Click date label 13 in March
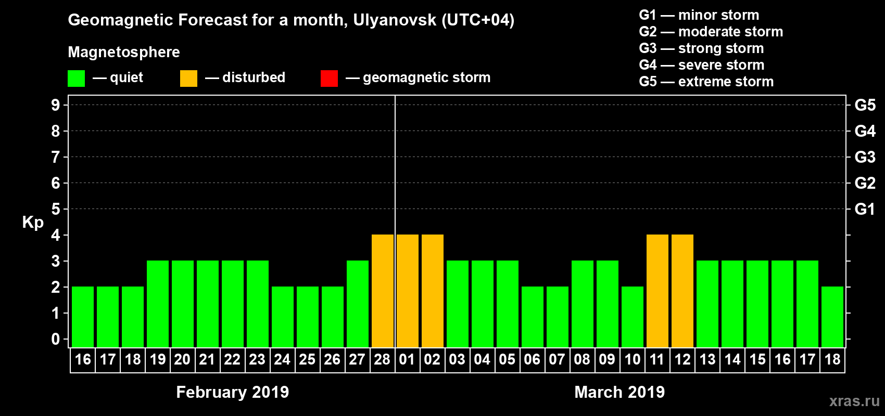 (x=707, y=360)
